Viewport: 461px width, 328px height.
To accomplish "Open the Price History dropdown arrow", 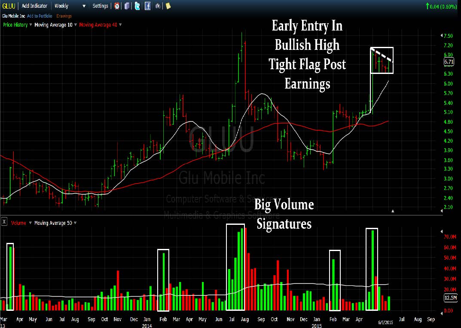I will [x=31, y=25].
